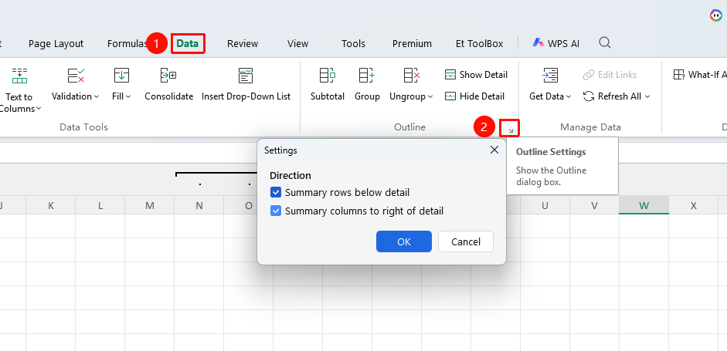Select column header V

coord(594,206)
